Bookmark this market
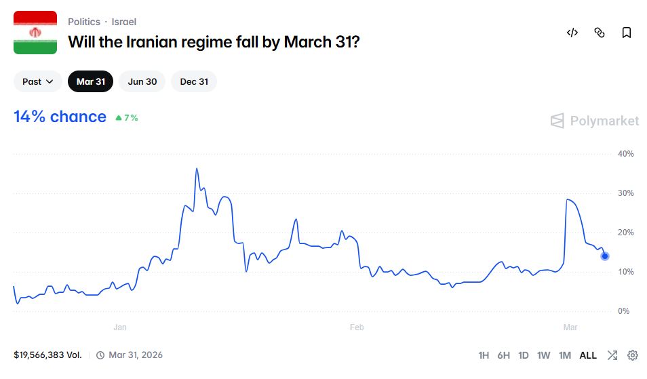 [x=627, y=33]
